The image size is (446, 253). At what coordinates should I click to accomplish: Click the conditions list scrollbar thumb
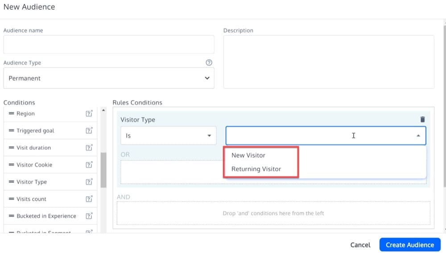tap(103, 170)
